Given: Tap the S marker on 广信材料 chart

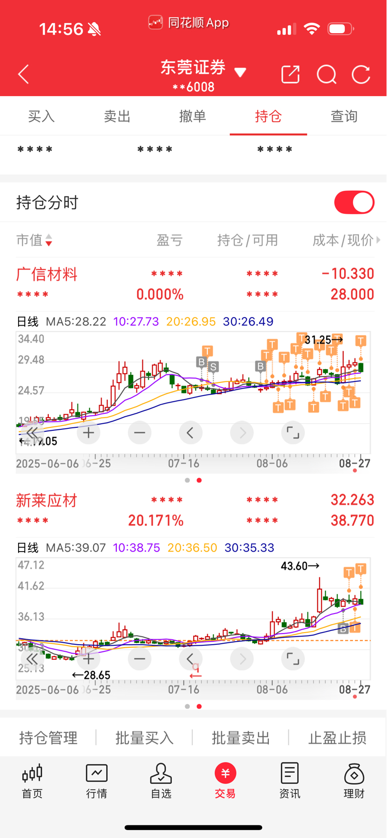Looking at the screenshot, I should click(x=213, y=367).
